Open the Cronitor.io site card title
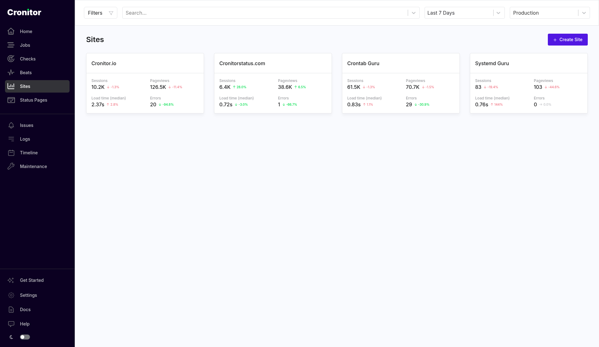This screenshot has height=347, width=599. point(104,63)
